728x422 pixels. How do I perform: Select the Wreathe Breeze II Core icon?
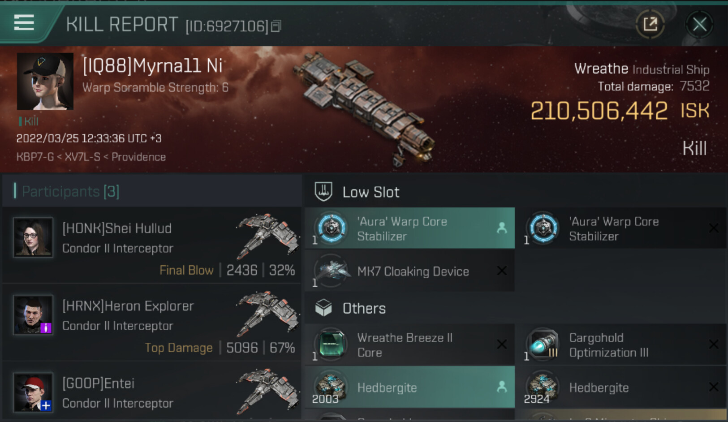tap(332, 344)
